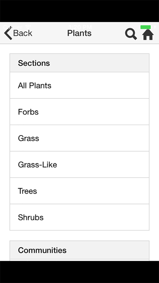Open search with the magnifying glass icon
The image size is (159, 283).
click(x=131, y=34)
